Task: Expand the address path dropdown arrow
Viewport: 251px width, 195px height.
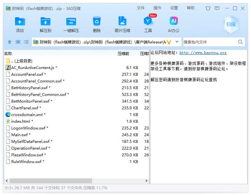Action: tap(177, 42)
